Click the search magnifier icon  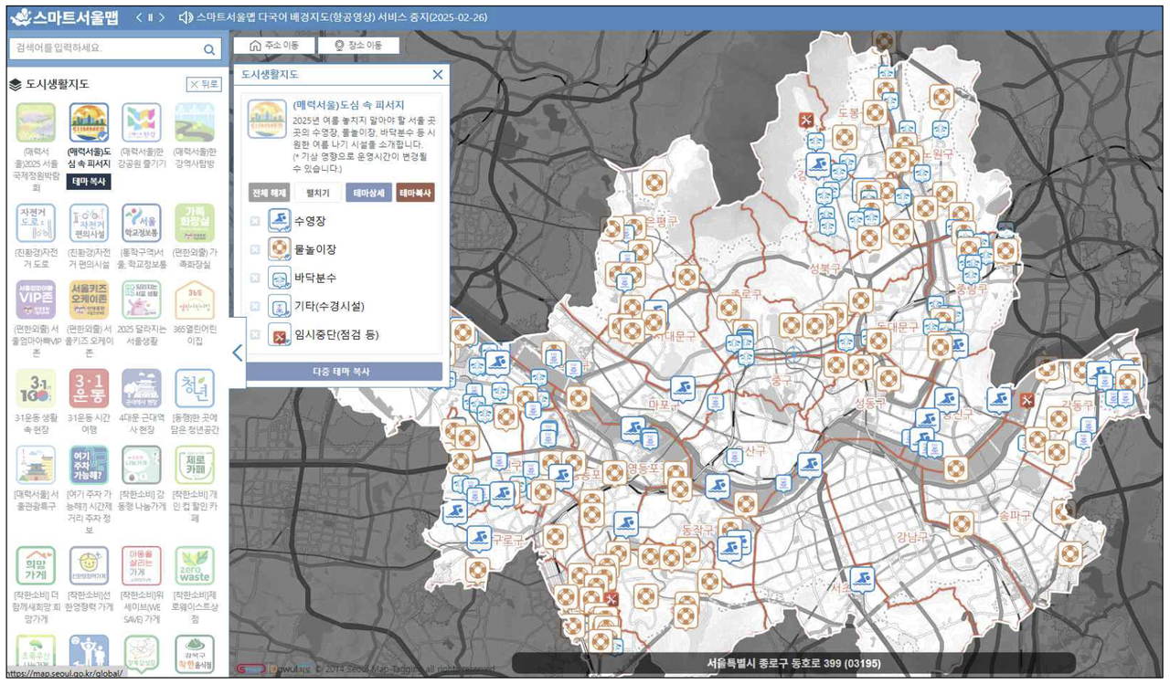[209, 49]
